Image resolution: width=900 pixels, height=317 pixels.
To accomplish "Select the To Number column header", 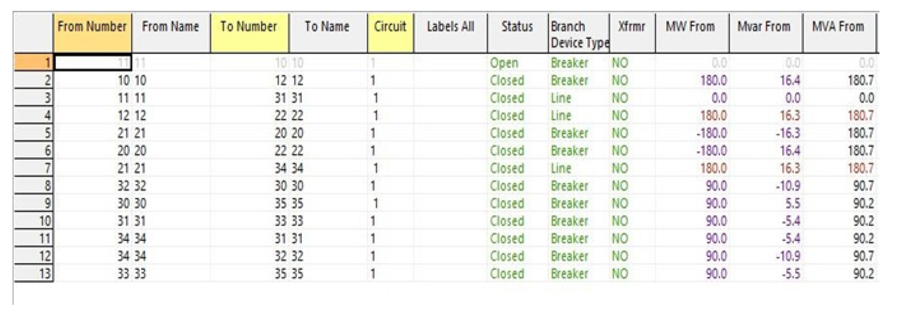I will pyautogui.click(x=249, y=33).
